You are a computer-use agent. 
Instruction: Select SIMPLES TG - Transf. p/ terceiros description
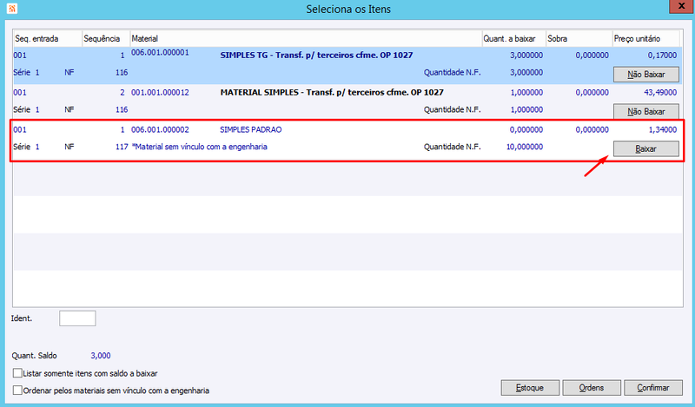coord(316,56)
